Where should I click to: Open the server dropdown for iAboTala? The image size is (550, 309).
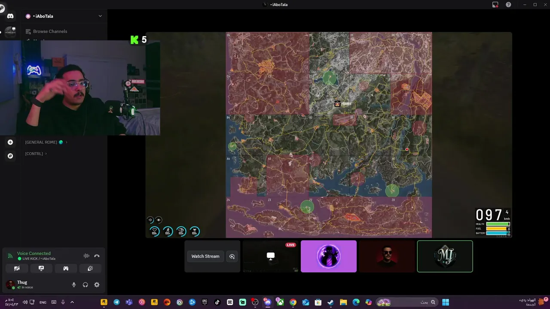coord(100,16)
